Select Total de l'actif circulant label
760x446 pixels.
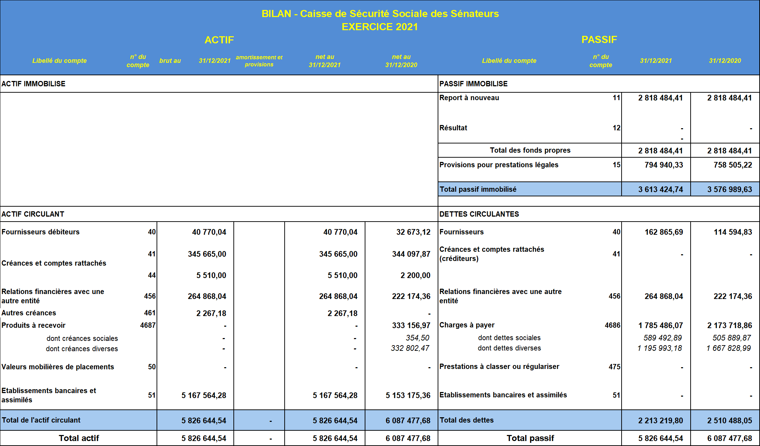pyautogui.click(x=41, y=420)
